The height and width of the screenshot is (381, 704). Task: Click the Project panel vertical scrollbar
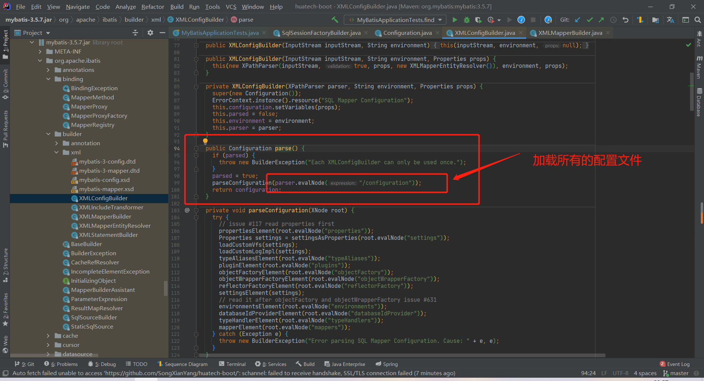166,288
